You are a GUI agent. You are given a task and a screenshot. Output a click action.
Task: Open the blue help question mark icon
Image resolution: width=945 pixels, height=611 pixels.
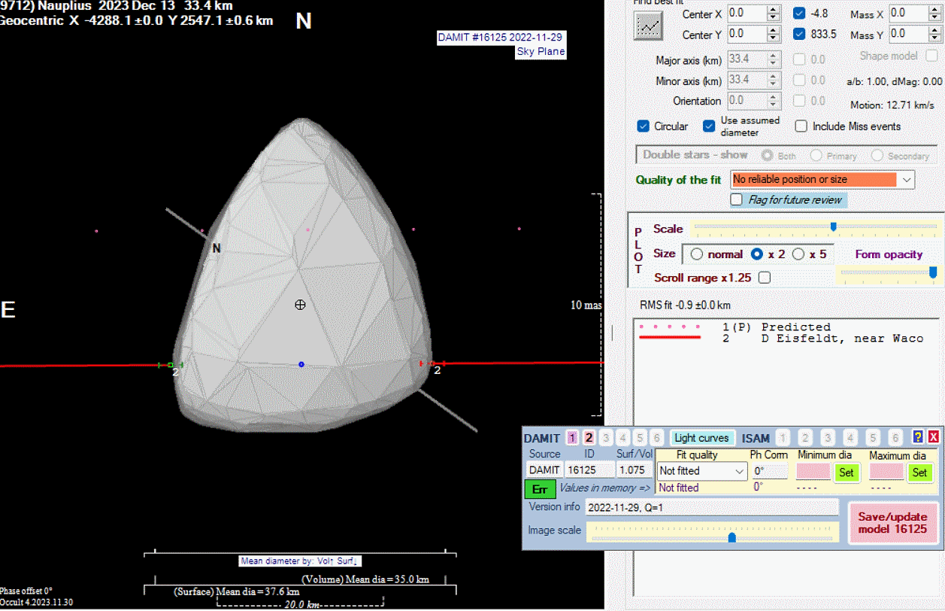[x=917, y=438]
